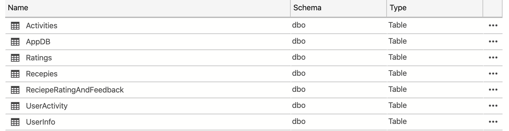Image resolution: width=509 pixels, height=131 pixels.
Task: Click the table icon beside Activities
Action: [x=15, y=26]
